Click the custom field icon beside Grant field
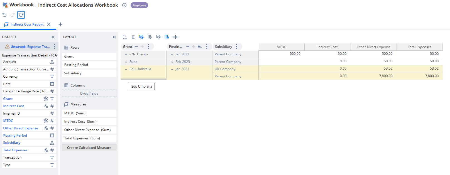Image resolution: width=450 pixels, height=175 pixels. coord(46,98)
